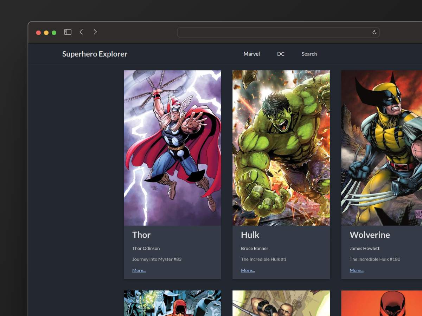422x316 pixels.
Task: Click the More link under Hulk
Action: (x=248, y=270)
